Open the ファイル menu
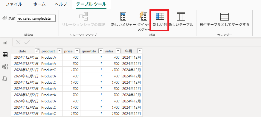This screenshot has height=117, width=261. tap(14, 4)
